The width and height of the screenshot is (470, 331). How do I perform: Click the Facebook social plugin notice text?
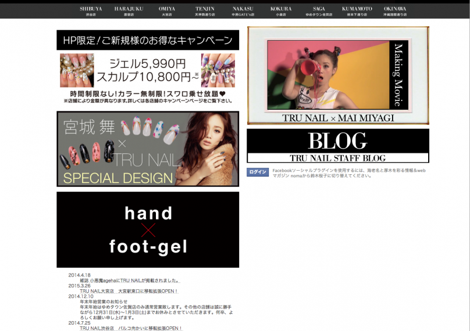[349, 173]
